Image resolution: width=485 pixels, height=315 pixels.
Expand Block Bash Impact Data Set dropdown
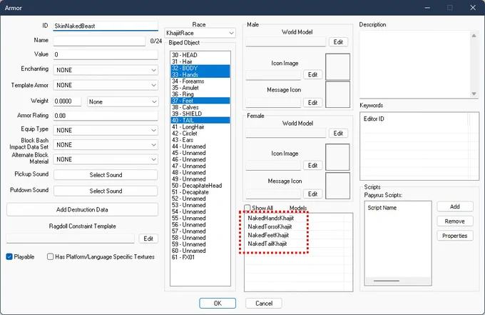pos(106,145)
